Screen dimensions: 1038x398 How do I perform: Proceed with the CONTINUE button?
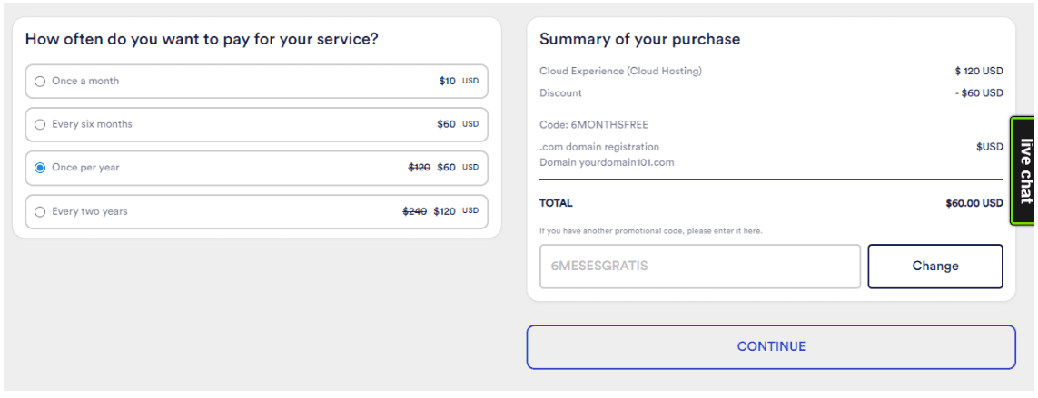coord(771,346)
